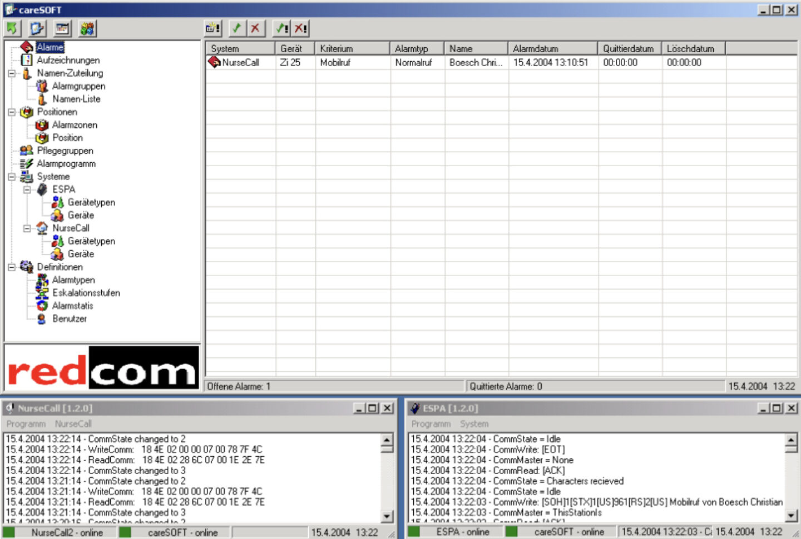Screen dimensions: 801x539
Task: Collapse the ESPA tree node
Action: click(x=27, y=189)
